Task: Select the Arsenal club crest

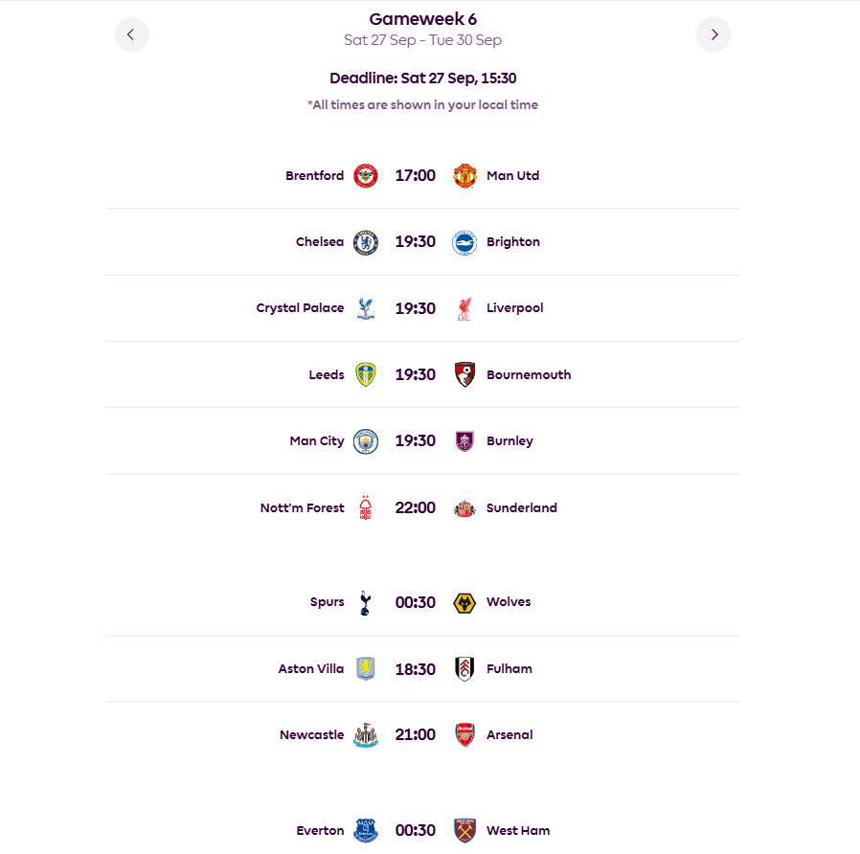Action: [x=464, y=735]
